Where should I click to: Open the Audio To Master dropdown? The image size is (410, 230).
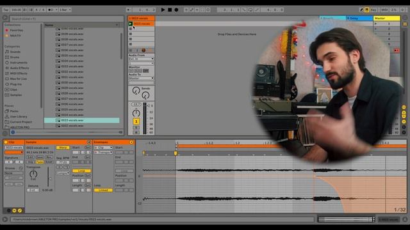click(x=141, y=78)
